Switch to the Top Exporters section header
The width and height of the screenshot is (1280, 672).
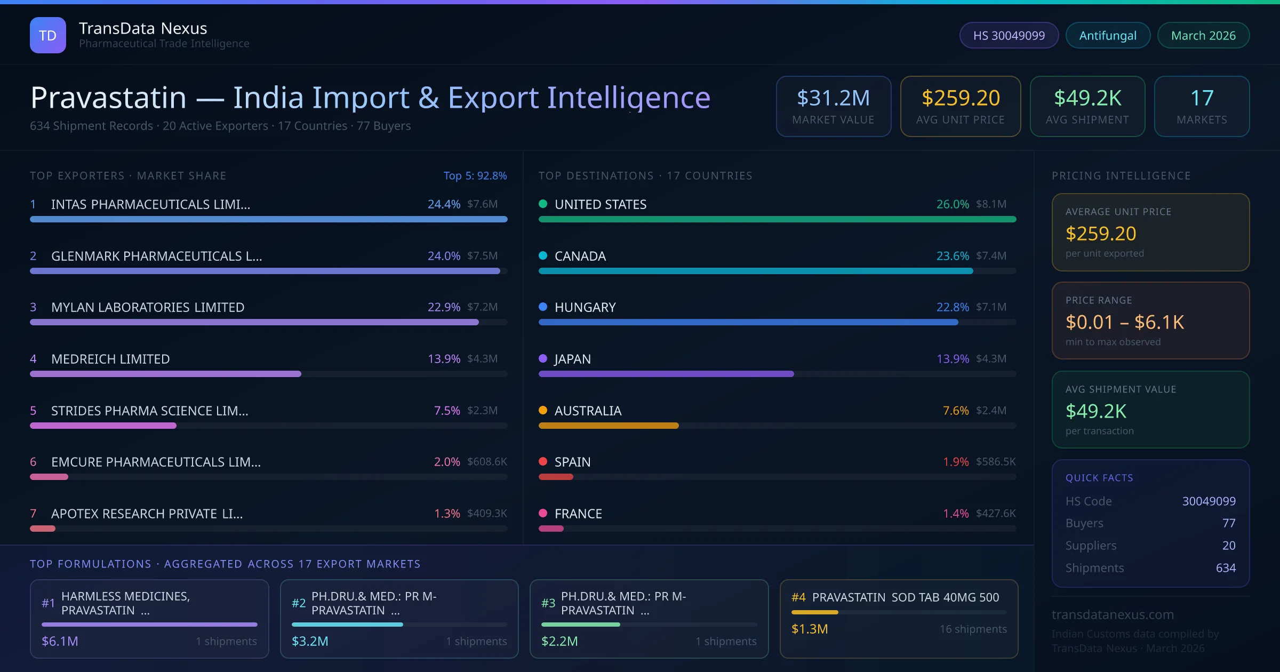128,175
